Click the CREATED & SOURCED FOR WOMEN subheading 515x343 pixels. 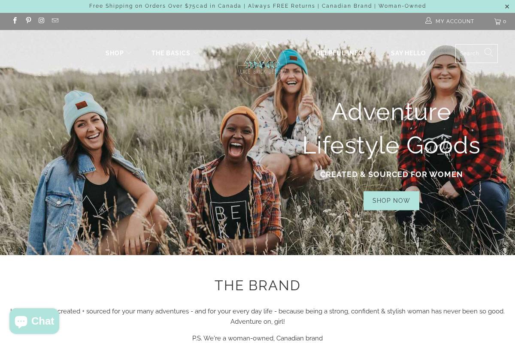(391, 175)
